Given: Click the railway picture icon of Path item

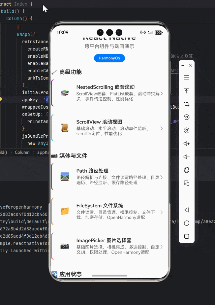Looking at the screenshot, I should [x=65, y=177].
